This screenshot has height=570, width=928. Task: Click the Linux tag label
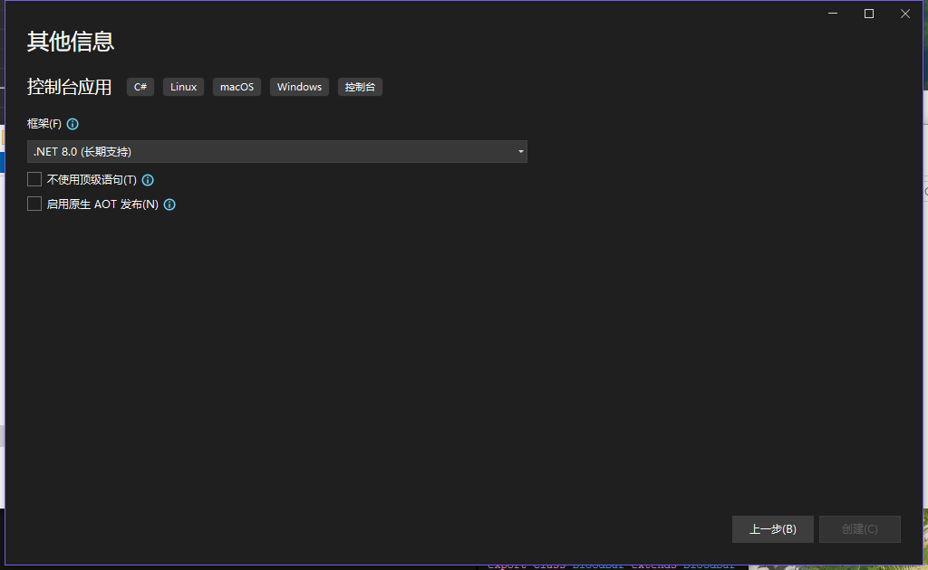tap(183, 87)
